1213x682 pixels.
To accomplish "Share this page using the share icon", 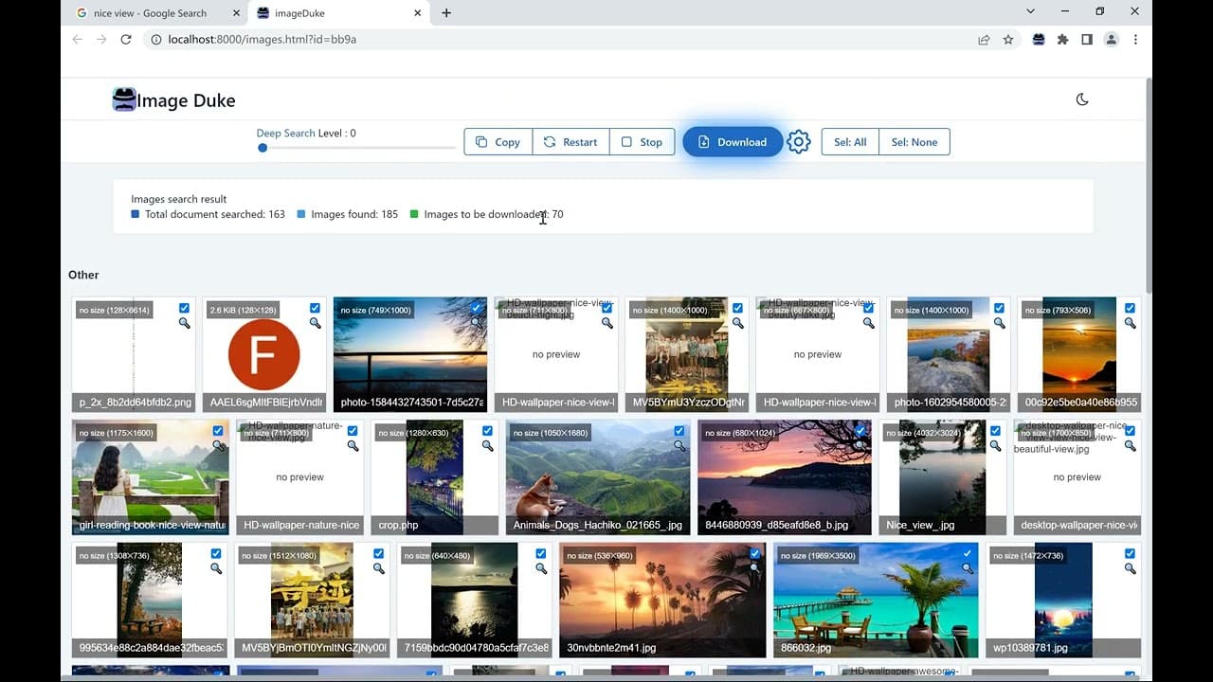I will (x=984, y=40).
